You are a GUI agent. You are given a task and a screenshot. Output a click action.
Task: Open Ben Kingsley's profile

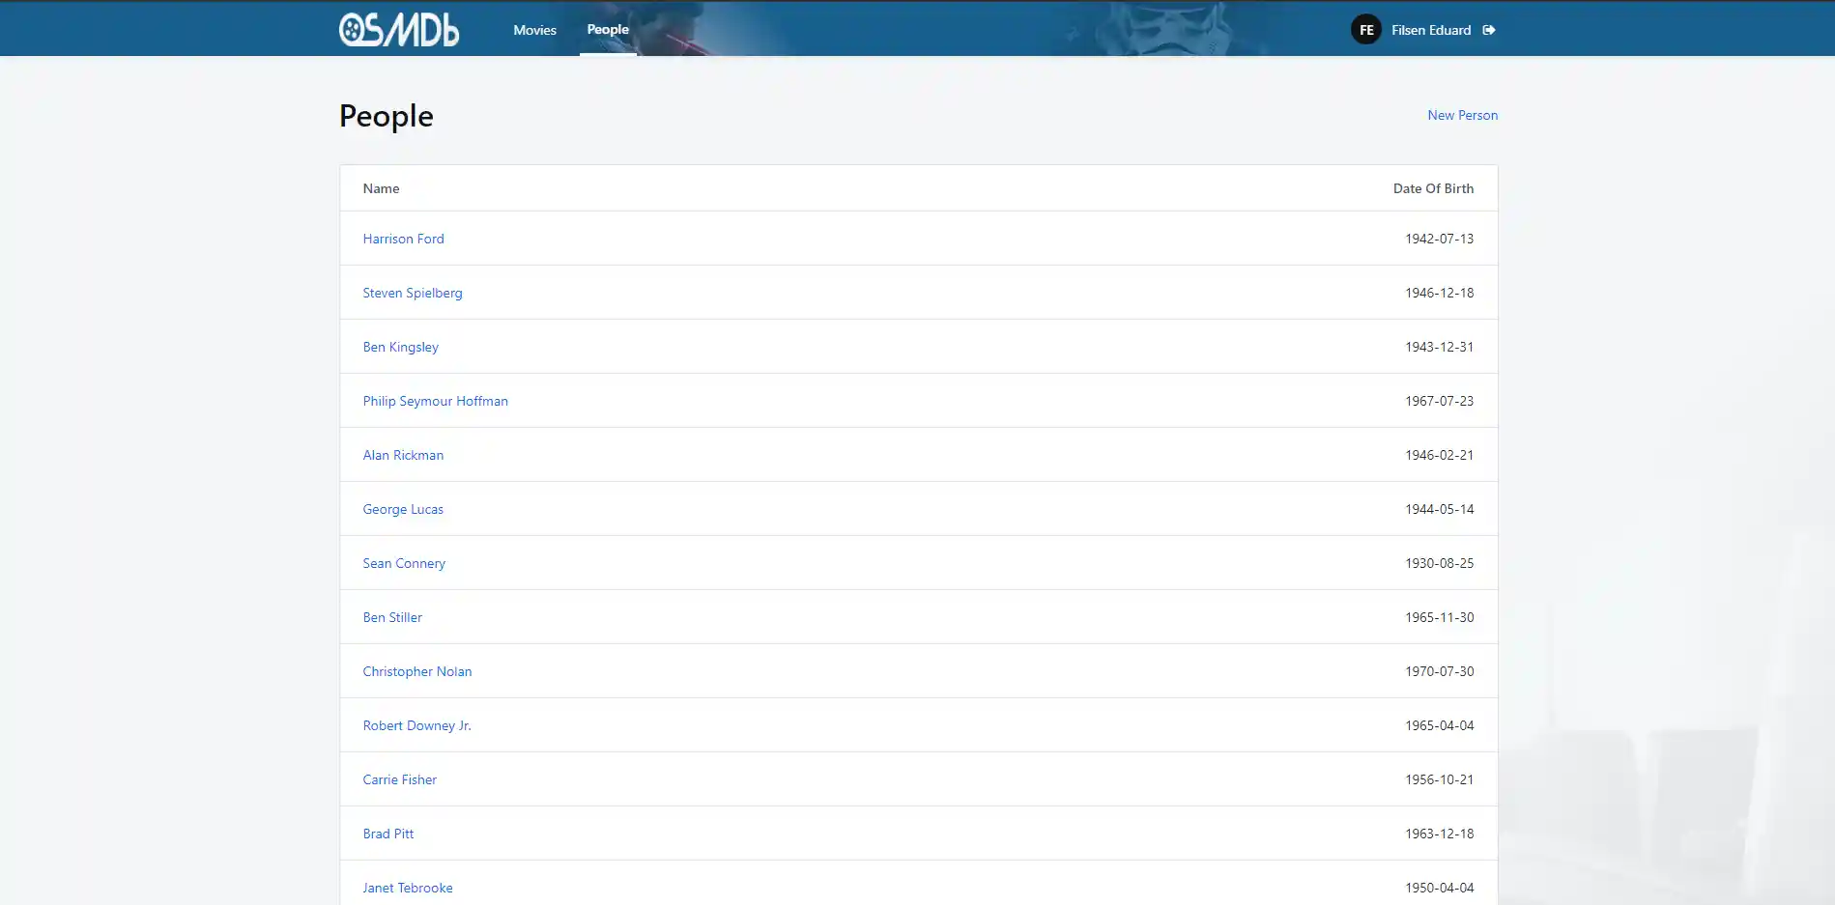400,347
